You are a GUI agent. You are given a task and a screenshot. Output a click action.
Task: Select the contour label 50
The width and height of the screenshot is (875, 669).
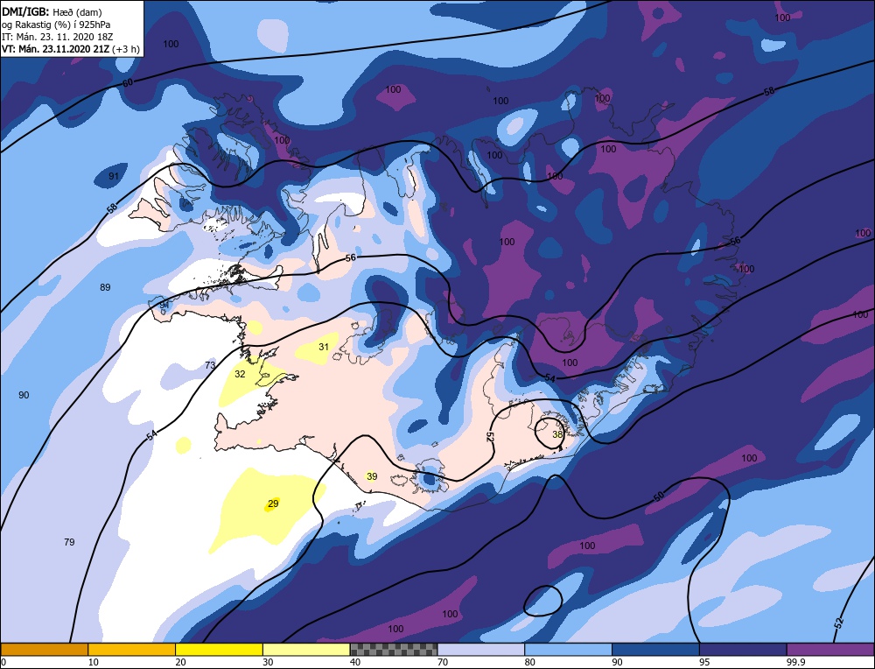pyautogui.click(x=659, y=496)
